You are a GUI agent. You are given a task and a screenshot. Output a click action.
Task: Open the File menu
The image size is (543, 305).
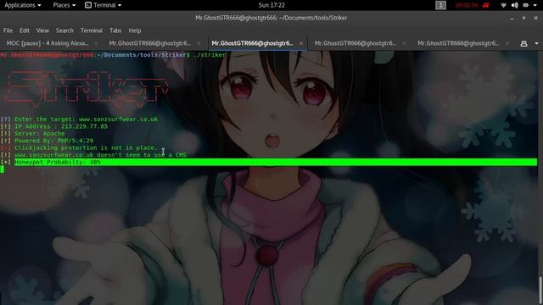pos(8,30)
